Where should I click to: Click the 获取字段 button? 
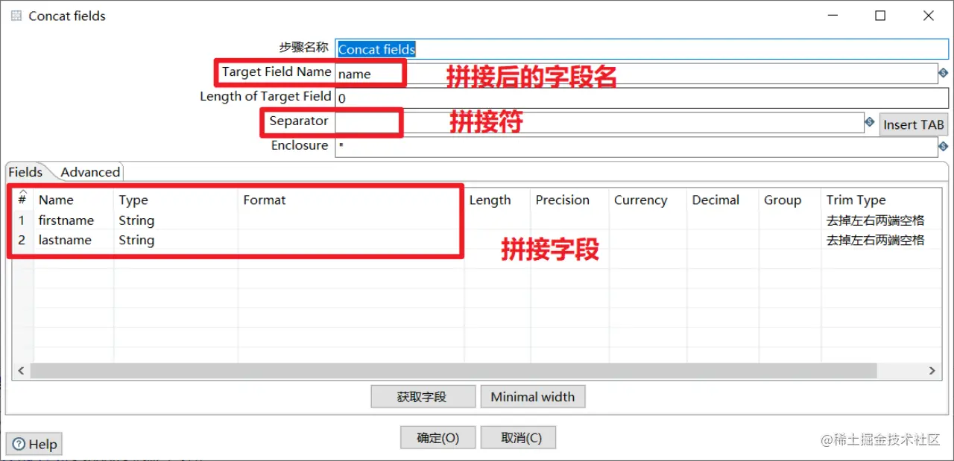coord(423,397)
